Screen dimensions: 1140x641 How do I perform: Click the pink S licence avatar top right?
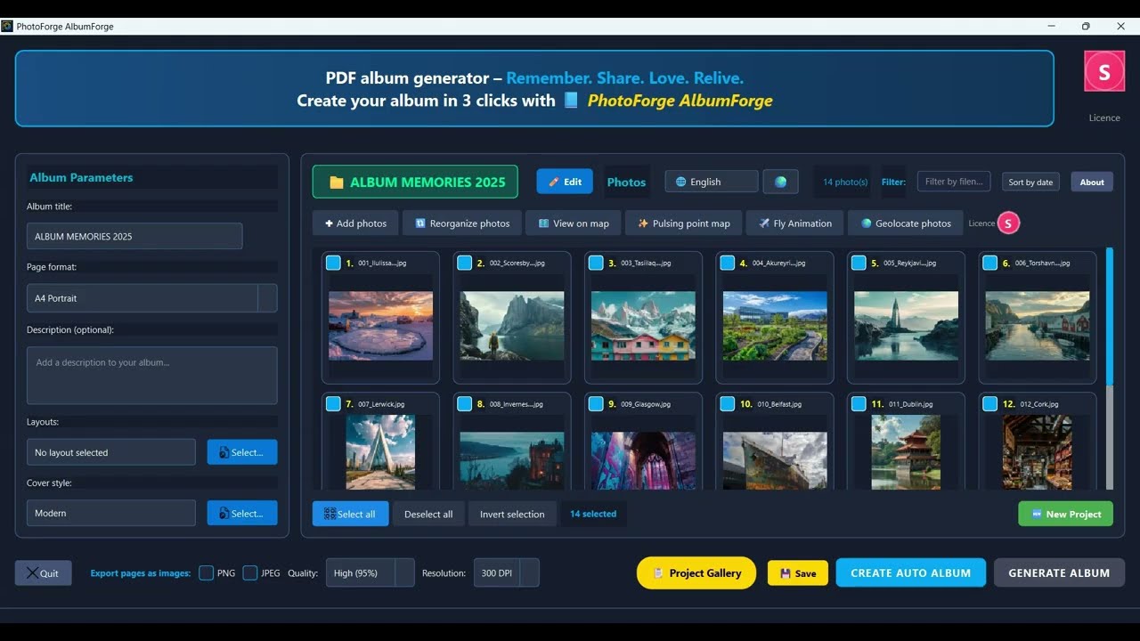click(x=1104, y=71)
